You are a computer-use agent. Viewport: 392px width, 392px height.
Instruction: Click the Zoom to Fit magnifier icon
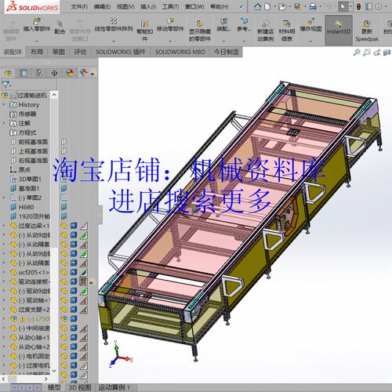point(356,53)
